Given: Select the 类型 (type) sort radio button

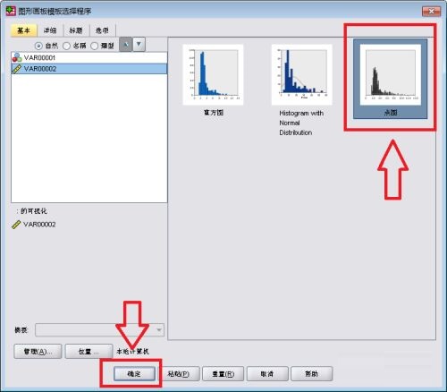Looking at the screenshot, I should click(x=94, y=46).
